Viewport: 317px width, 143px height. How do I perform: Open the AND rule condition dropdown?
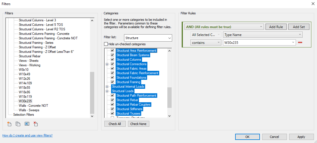tap(224, 27)
